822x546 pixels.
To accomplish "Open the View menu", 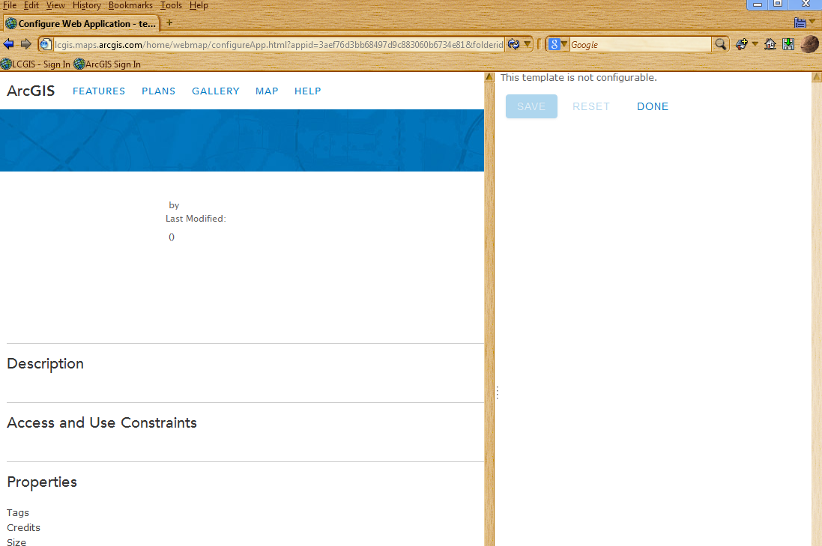I will [x=55, y=5].
